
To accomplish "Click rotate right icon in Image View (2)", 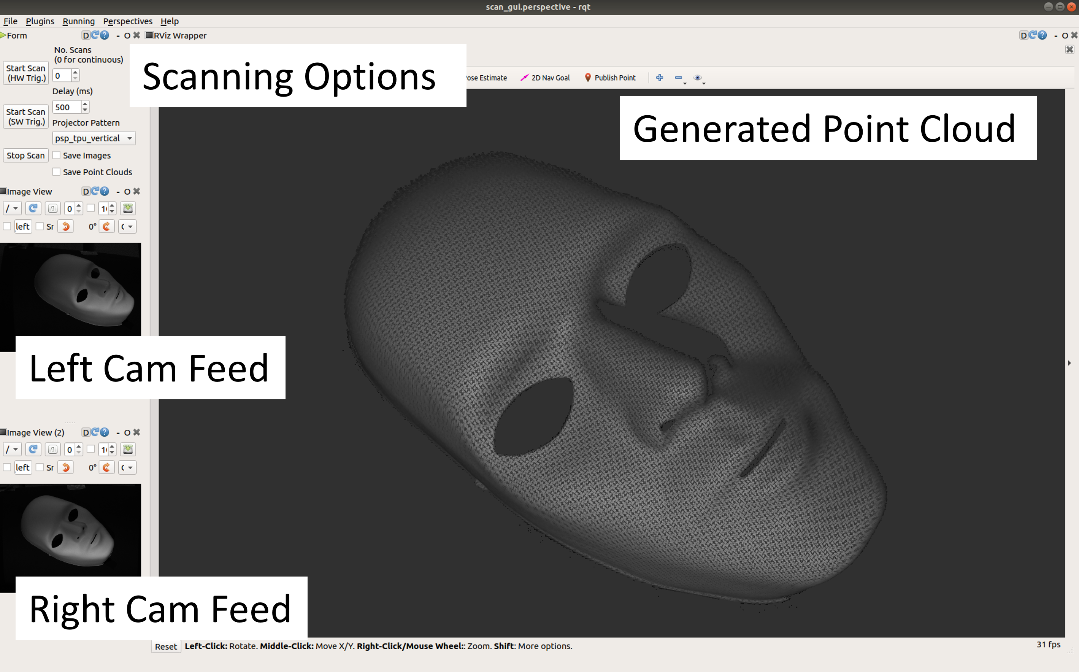I will [x=106, y=467].
